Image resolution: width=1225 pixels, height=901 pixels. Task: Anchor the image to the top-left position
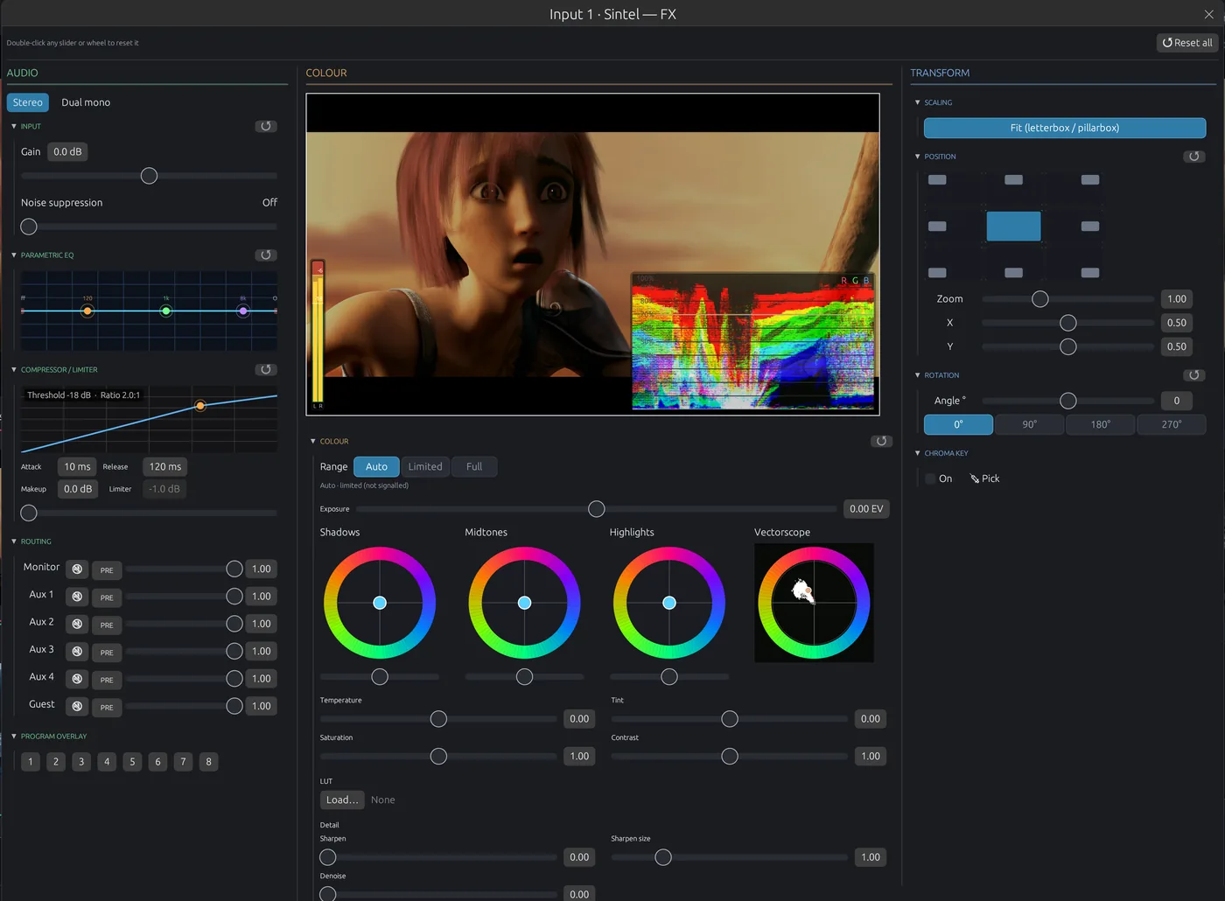937,180
